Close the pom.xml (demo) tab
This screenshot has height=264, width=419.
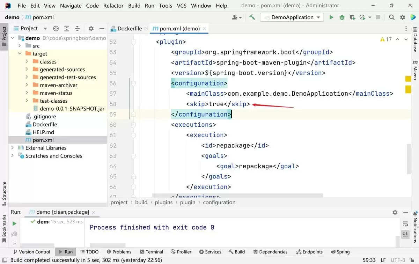[x=204, y=29]
